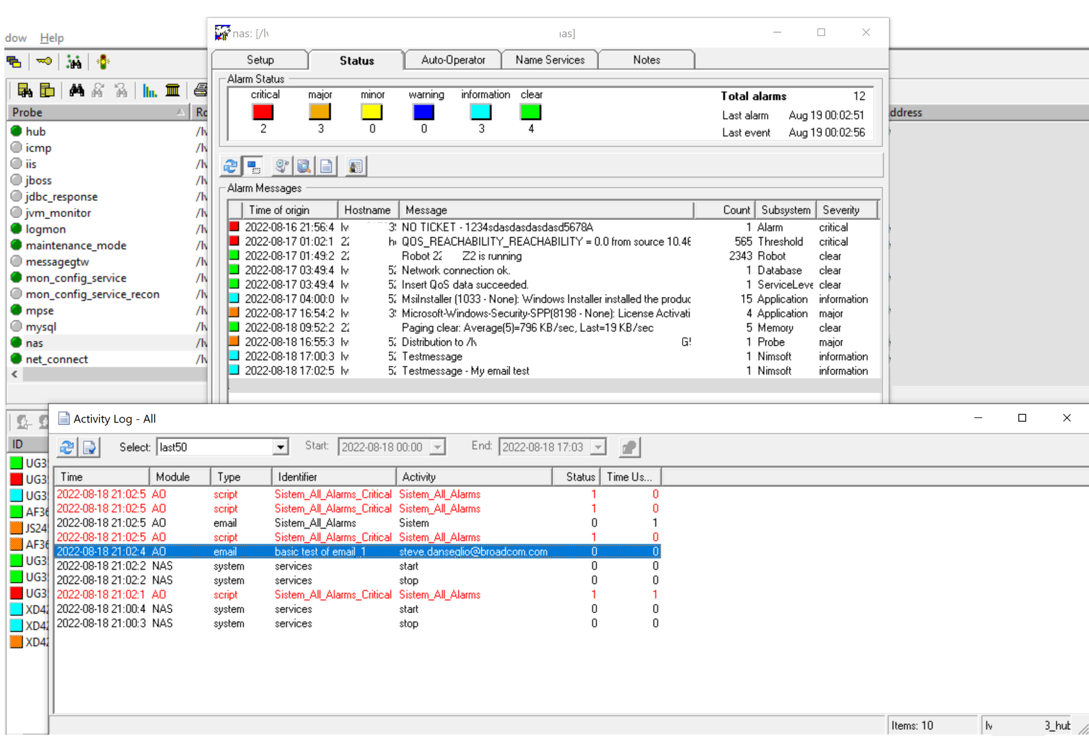The image size is (1089, 738).
Task: Open the End date dropdown
Action: (x=598, y=447)
